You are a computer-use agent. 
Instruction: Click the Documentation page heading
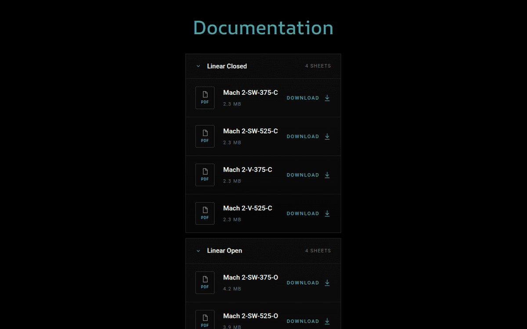pyautogui.click(x=263, y=28)
